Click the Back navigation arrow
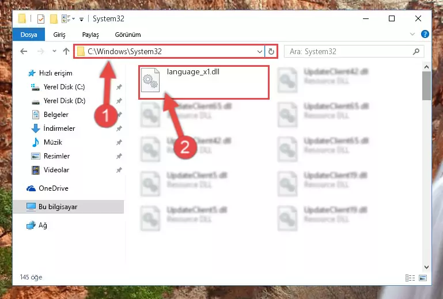Viewport: 443px width, 299px height. click(24, 51)
